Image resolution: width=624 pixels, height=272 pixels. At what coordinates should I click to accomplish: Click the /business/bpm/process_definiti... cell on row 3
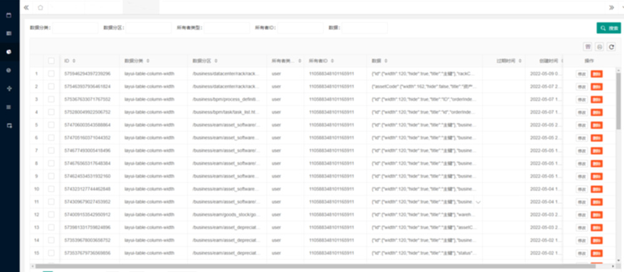(227, 99)
